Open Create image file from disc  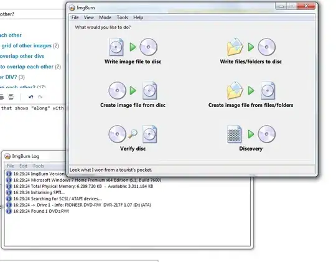click(x=133, y=95)
